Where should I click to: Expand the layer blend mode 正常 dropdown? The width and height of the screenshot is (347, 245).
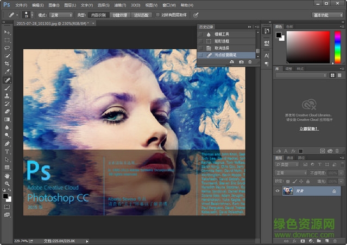coord(292,173)
